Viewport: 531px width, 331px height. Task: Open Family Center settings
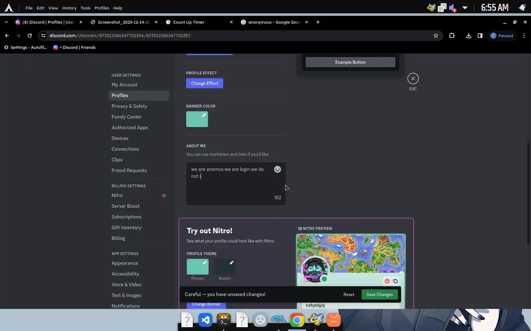point(138,117)
